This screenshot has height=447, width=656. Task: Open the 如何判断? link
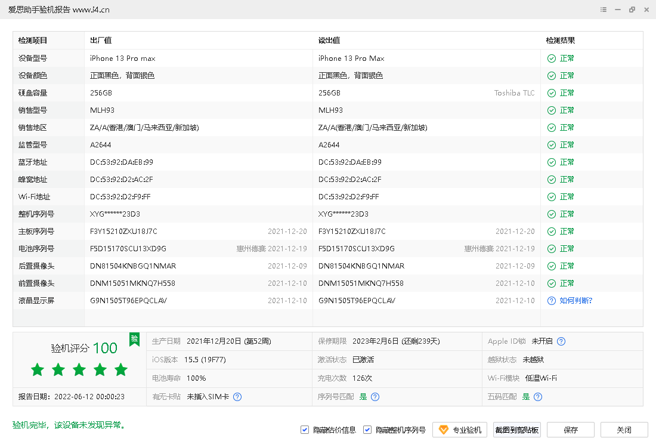click(x=575, y=301)
